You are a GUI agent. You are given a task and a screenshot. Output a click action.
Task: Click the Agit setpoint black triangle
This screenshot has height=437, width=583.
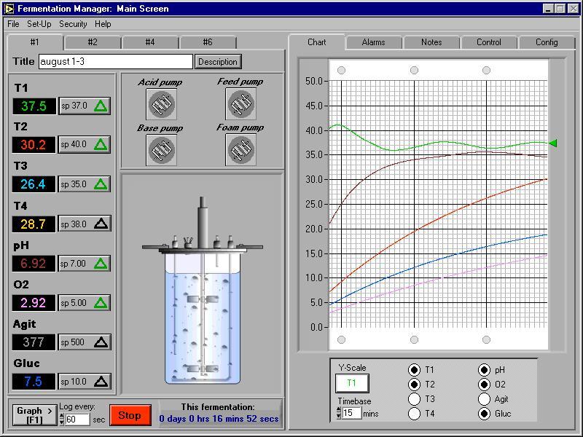(101, 342)
